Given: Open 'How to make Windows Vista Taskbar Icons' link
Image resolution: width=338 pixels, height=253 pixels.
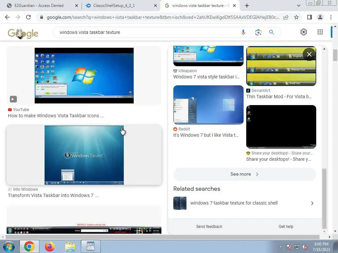Looking at the screenshot, I should pyautogui.click(x=56, y=116).
